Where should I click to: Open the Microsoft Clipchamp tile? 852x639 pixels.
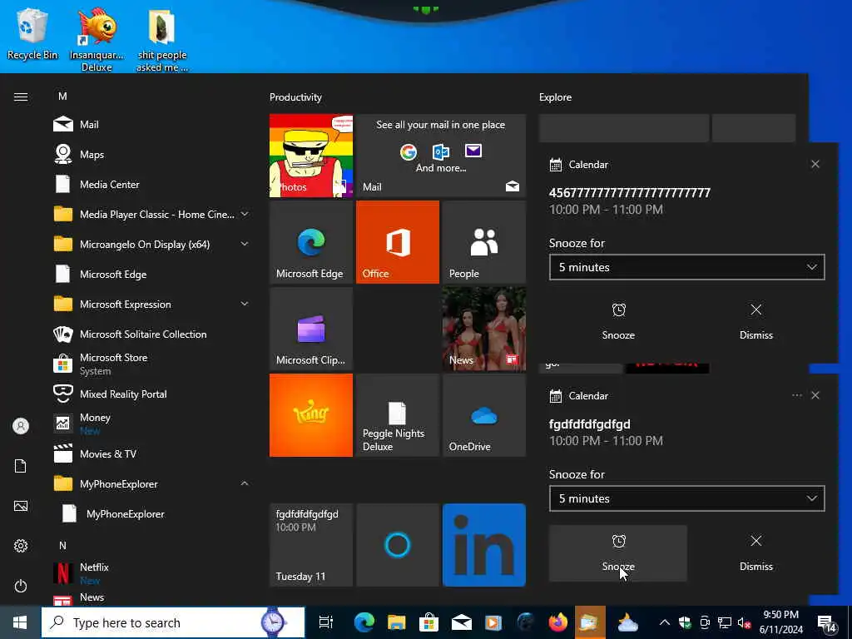click(x=311, y=329)
